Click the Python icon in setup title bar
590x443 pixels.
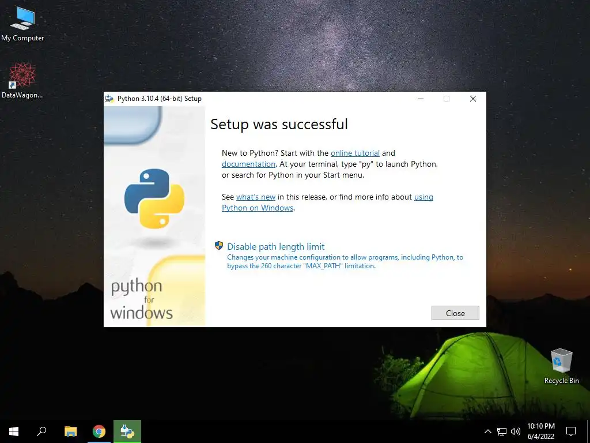(x=109, y=99)
